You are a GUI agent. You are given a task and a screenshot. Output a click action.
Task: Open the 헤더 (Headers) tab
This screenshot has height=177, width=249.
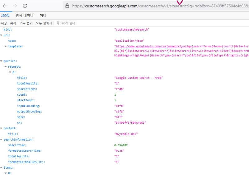[43, 15]
